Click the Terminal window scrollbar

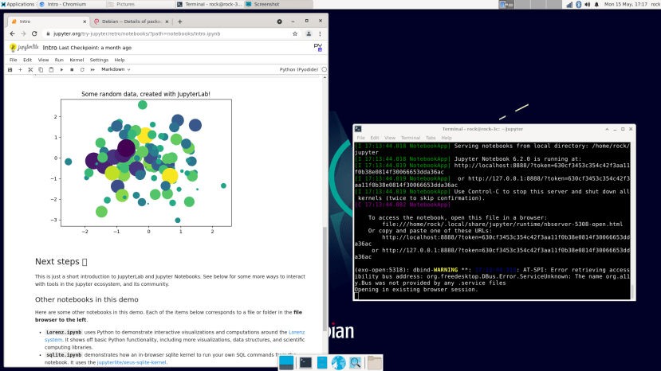pos(632,291)
